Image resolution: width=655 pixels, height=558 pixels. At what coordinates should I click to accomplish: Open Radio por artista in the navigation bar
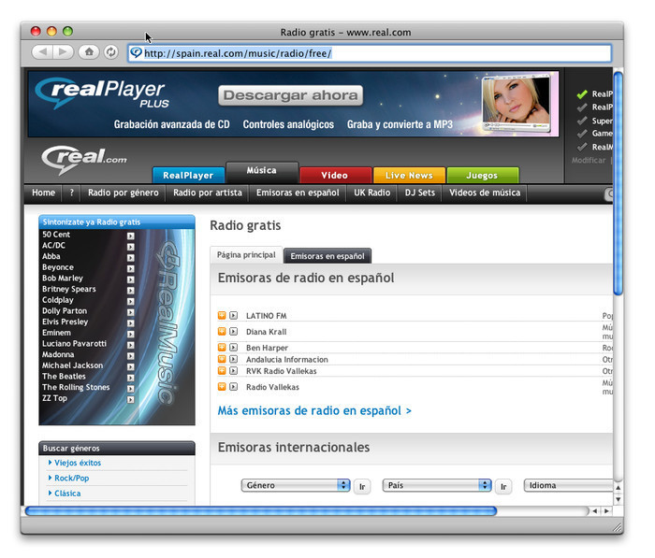208,193
